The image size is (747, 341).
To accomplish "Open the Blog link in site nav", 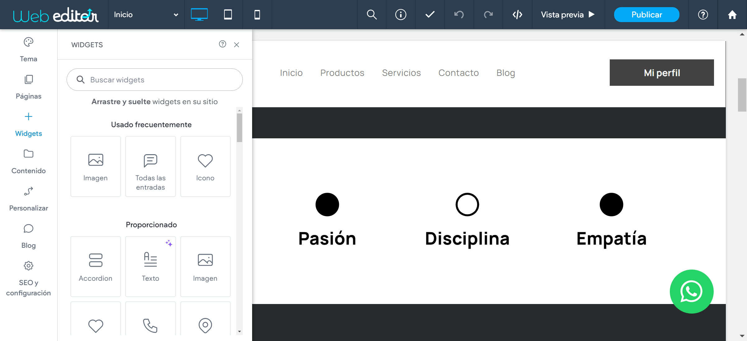I will point(506,73).
